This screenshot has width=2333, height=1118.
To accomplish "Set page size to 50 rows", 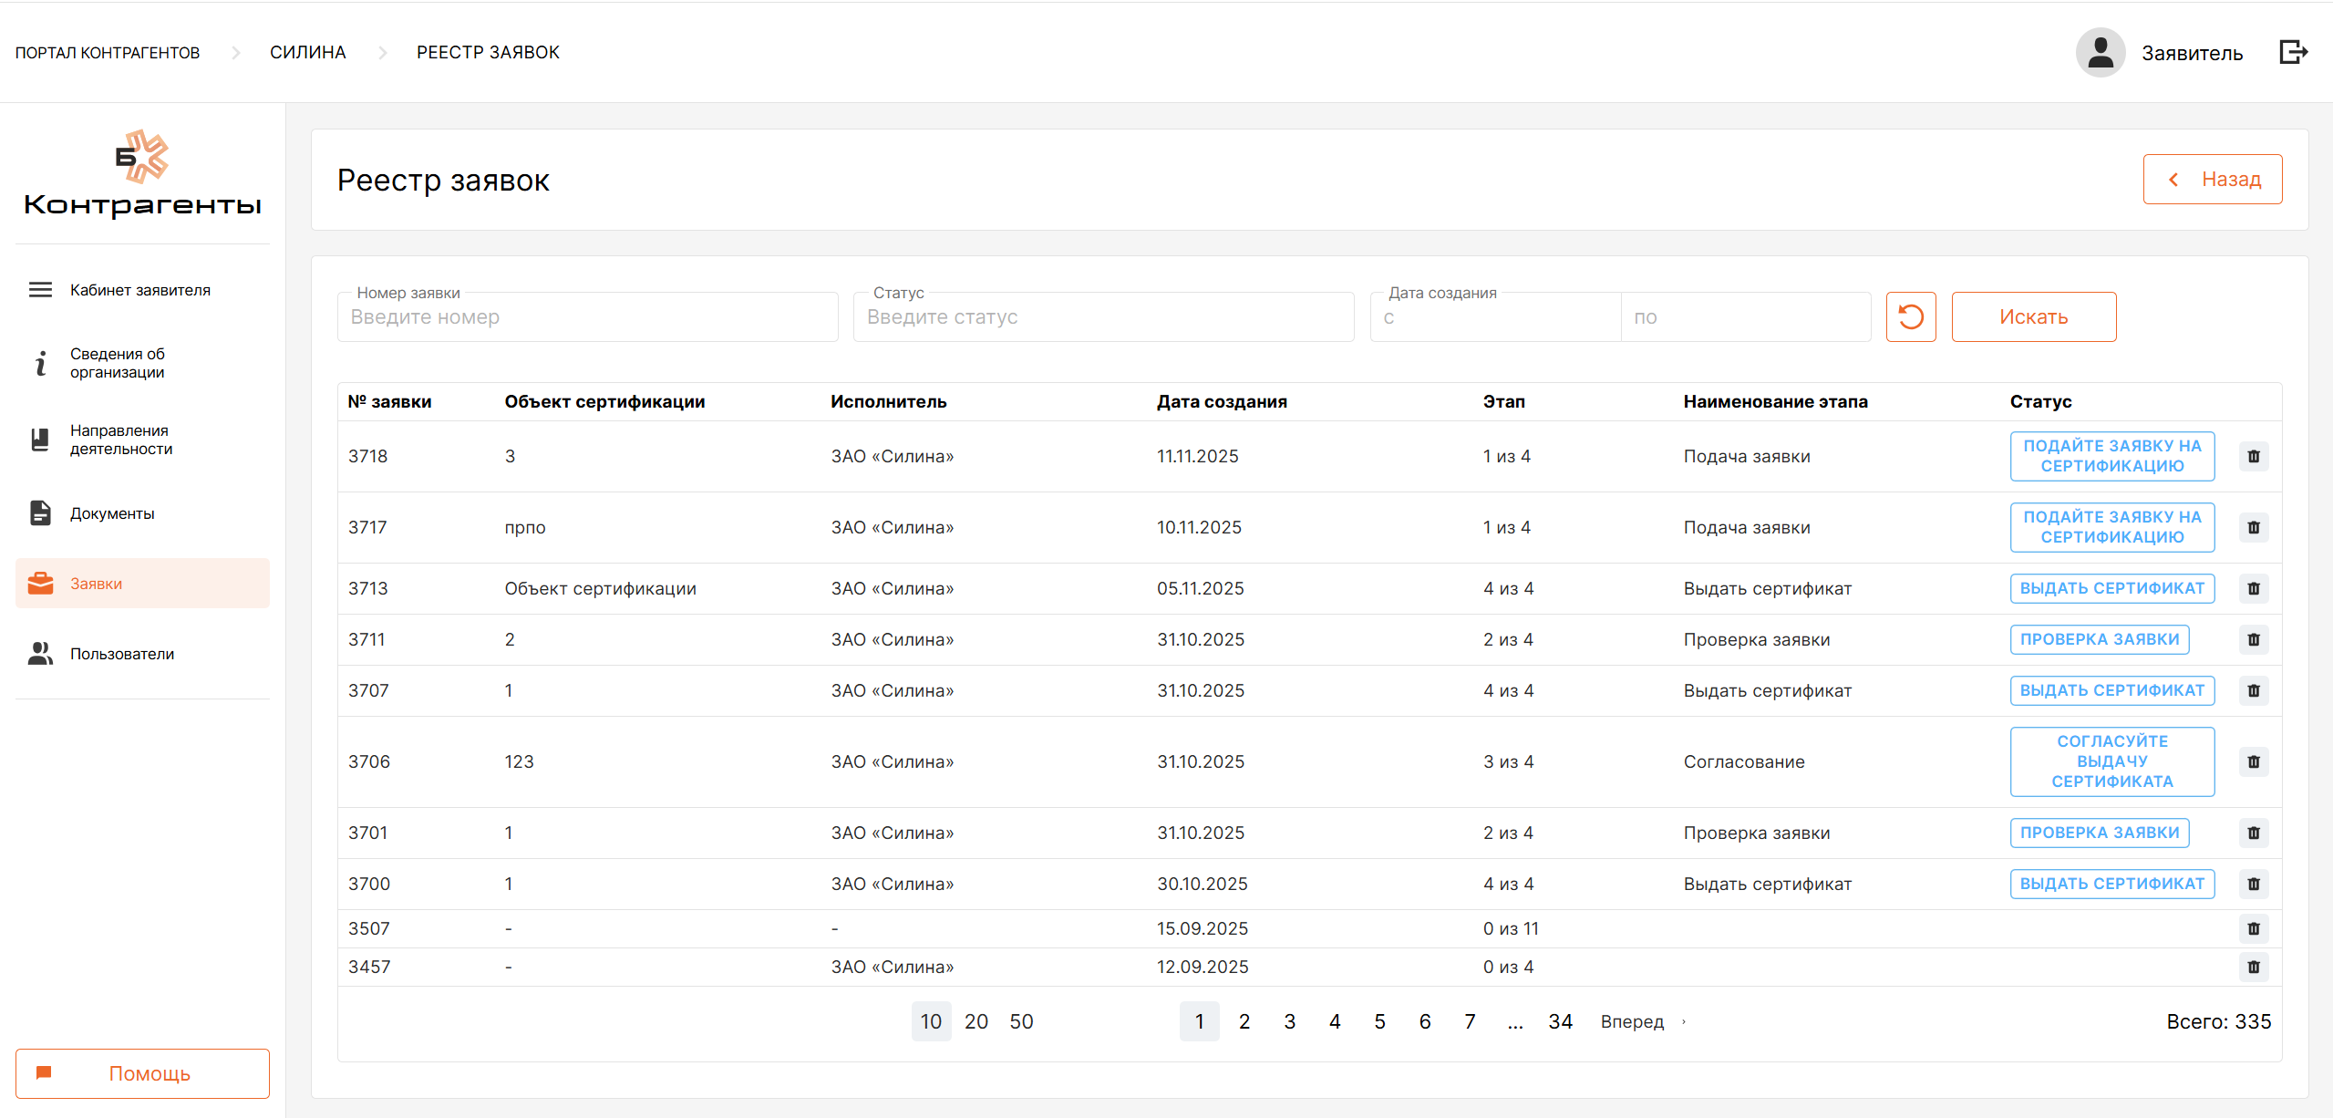I will click(x=1021, y=1021).
